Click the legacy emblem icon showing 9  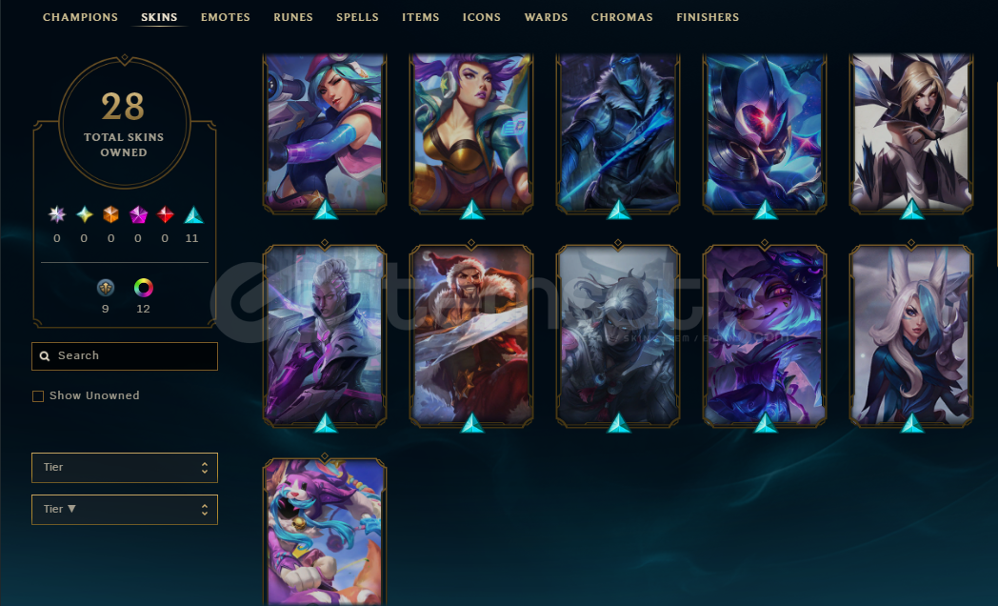106,288
